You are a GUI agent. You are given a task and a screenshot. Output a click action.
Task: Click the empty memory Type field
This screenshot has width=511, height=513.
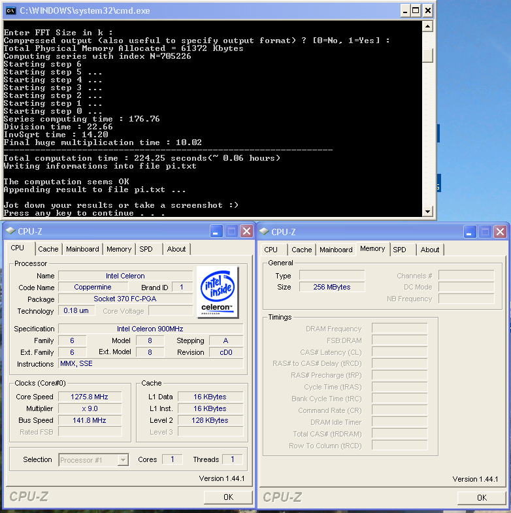tap(332, 276)
